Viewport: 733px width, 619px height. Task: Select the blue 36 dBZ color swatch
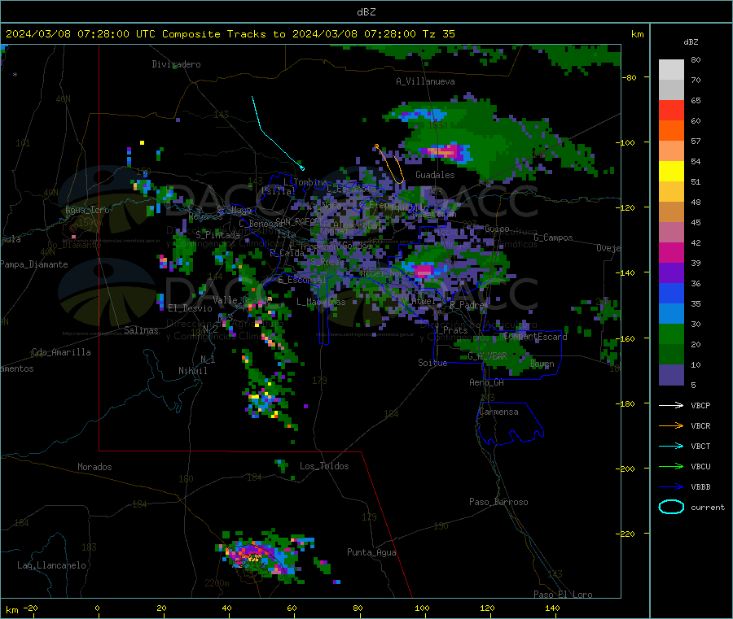pyautogui.click(x=671, y=293)
